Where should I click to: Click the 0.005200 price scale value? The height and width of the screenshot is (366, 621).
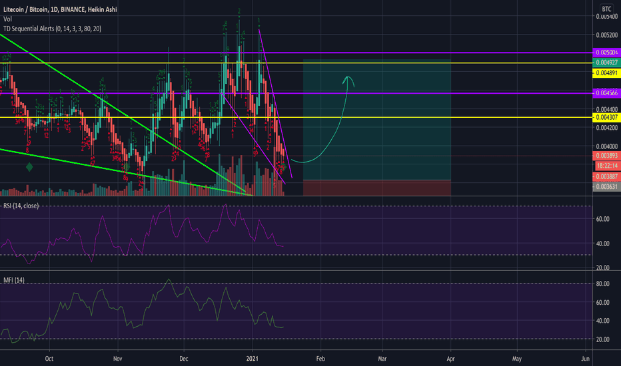click(x=607, y=35)
